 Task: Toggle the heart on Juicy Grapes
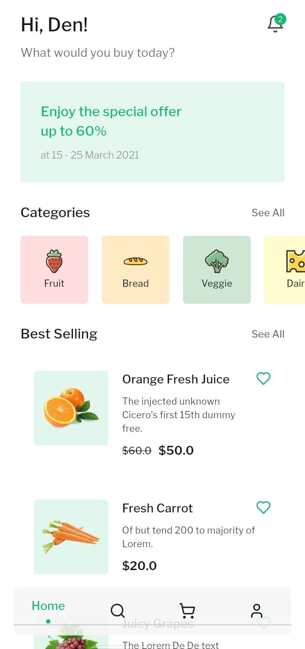[263, 623]
